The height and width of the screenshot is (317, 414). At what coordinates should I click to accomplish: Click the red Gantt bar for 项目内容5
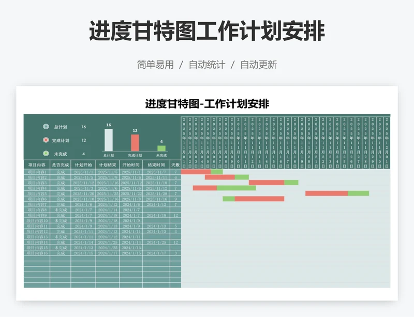coord(327,193)
